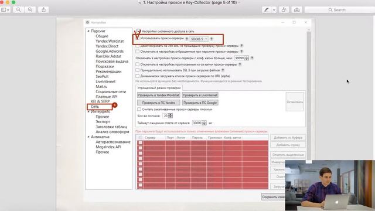Screen dimensions: 375x211
Task: Click help icon beside пропускаемые из-за капчи option
Action: pyautogui.click(x=240, y=64)
